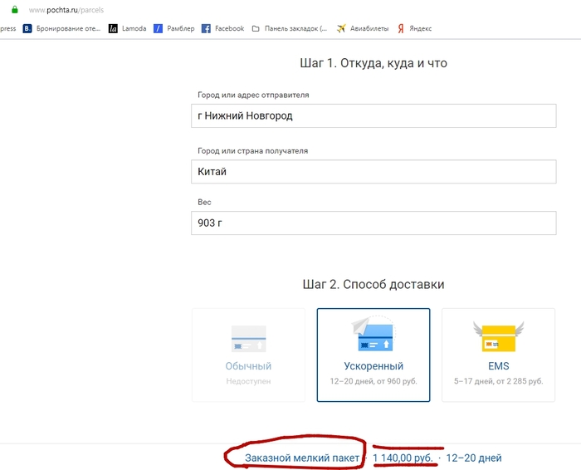Image resolution: width=581 pixels, height=470 pixels.
Task: Click the recipient country field with Китай
Action: (x=373, y=172)
